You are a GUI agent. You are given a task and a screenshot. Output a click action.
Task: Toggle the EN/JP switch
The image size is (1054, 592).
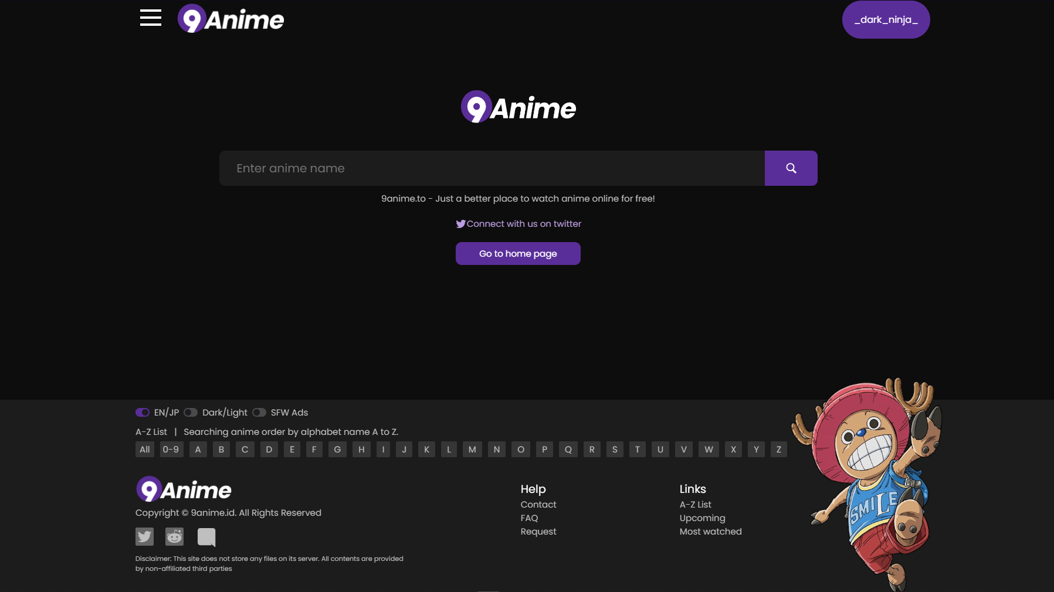coord(143,413)
